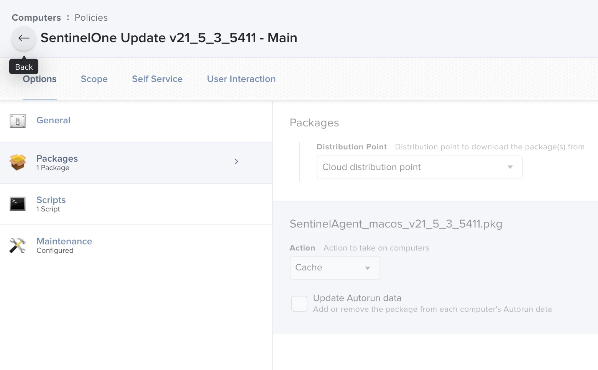Select the Maintenance tools icon
Image resolution: width=598 pixels, height=370 pixels.
coord(18,246)
